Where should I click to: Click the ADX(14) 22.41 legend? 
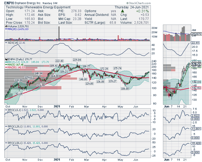tap(15, 43)
